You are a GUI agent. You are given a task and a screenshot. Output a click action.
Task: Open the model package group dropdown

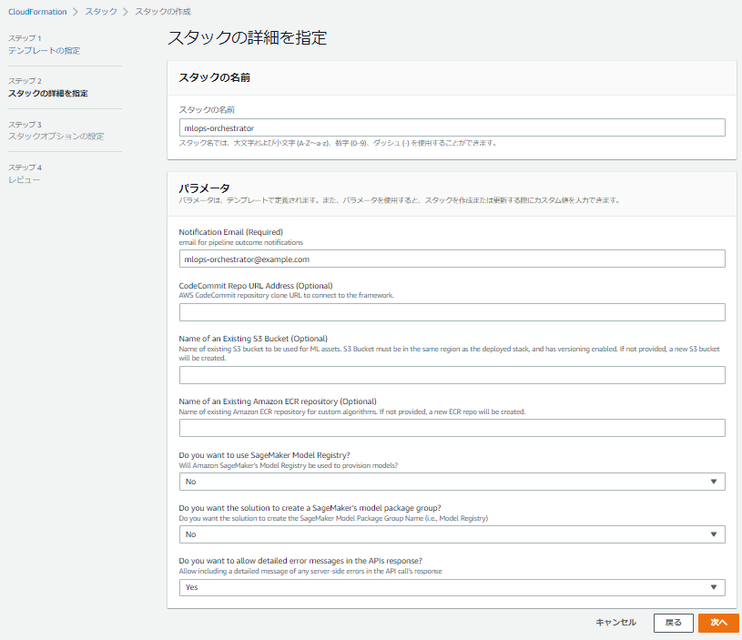point(452,534)
